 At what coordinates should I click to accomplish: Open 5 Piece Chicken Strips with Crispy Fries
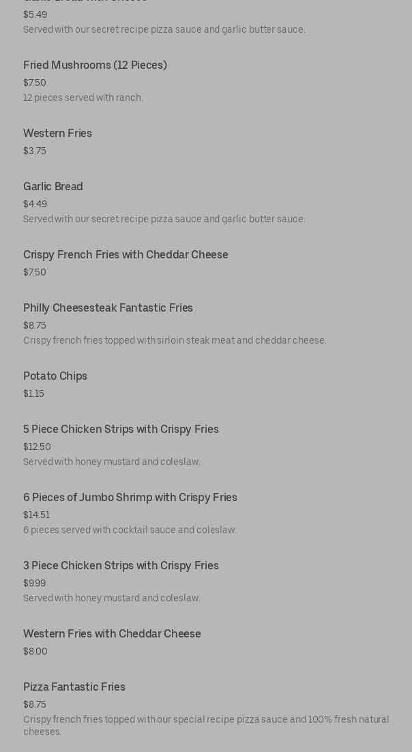point(121,430)
